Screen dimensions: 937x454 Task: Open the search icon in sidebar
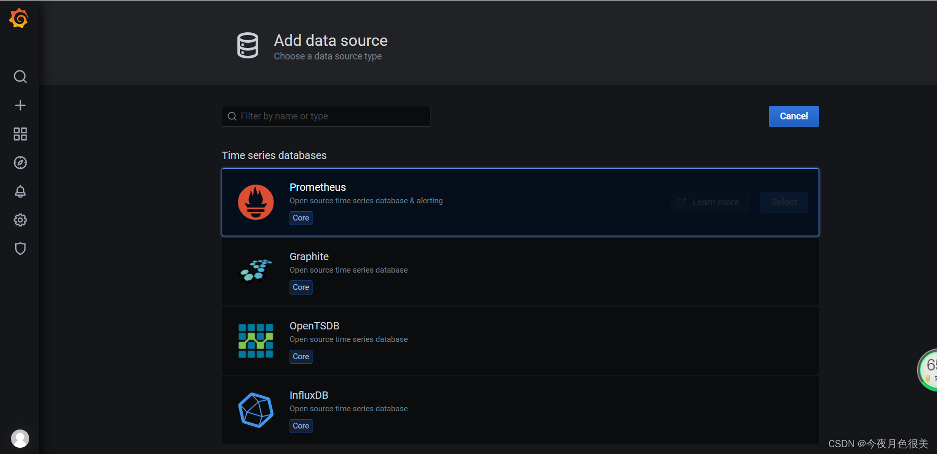(20, 77)
